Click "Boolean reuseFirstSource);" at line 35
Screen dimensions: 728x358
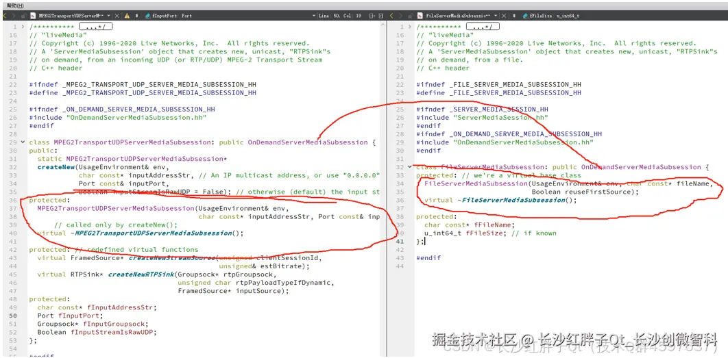tap(585, 192)
